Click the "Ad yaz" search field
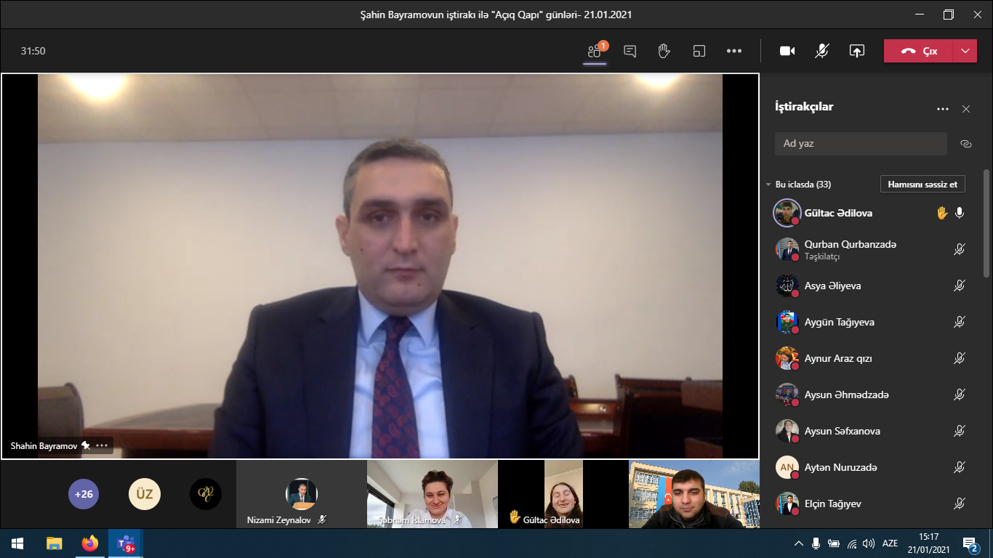The width and height of the screenshot is (993, 558). tap(861, 144)
